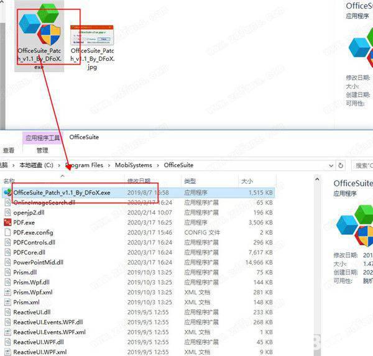Screen dimensions: 373x356
Task: Click ReactiveUI.Events.WPF.dll file icon
Action: pyautogui.click(x=7, y=322)
